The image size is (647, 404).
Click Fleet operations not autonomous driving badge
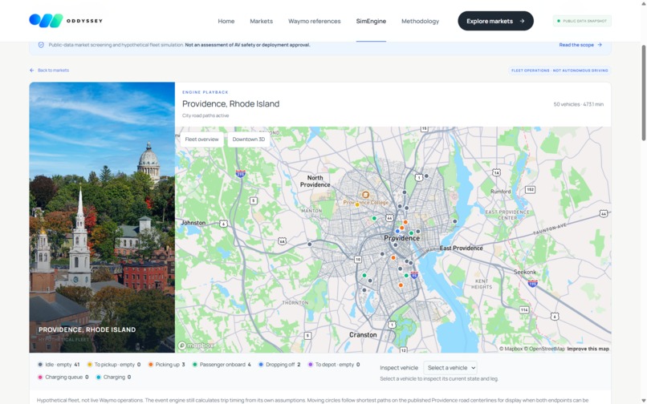point(560,71)
